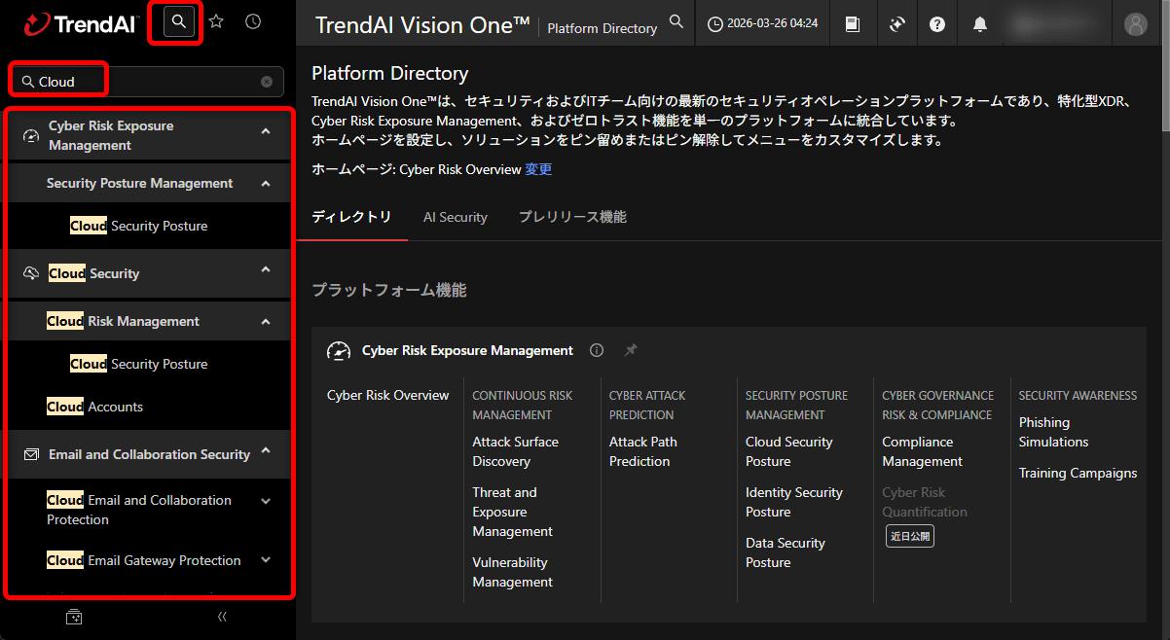
Task: Open the credits document icon in header
Action: [853, 24]
